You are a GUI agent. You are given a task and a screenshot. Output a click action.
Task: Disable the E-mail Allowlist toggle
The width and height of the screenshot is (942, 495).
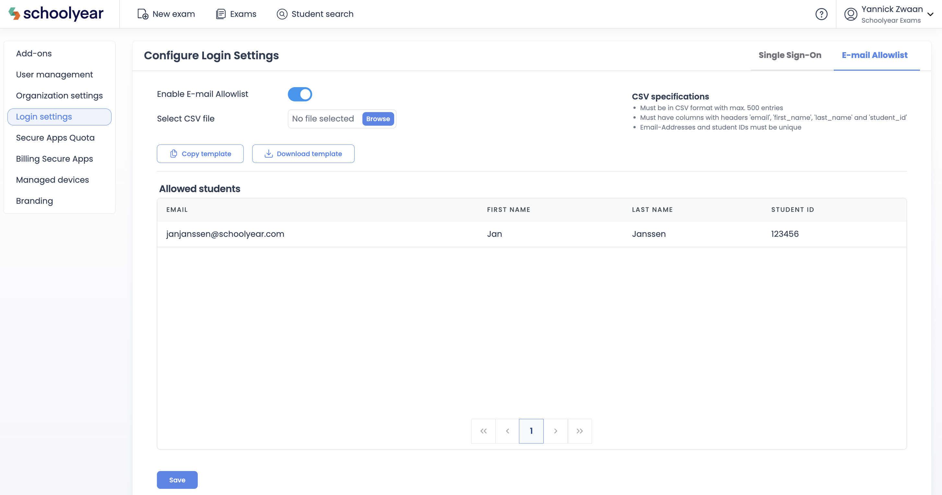pyautogui.click(x=300, y=94)
